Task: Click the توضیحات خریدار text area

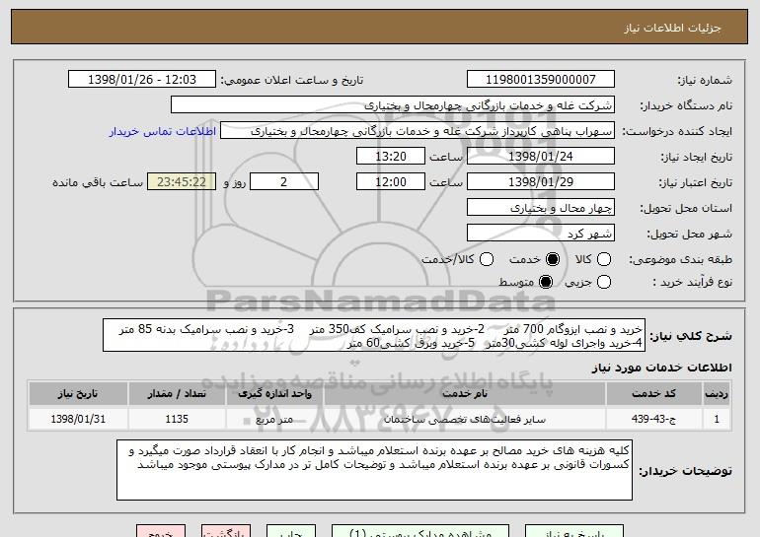Action: [x=374, y=470]
